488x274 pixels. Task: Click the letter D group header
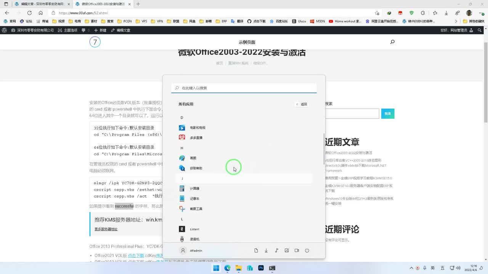pos(182,118)
